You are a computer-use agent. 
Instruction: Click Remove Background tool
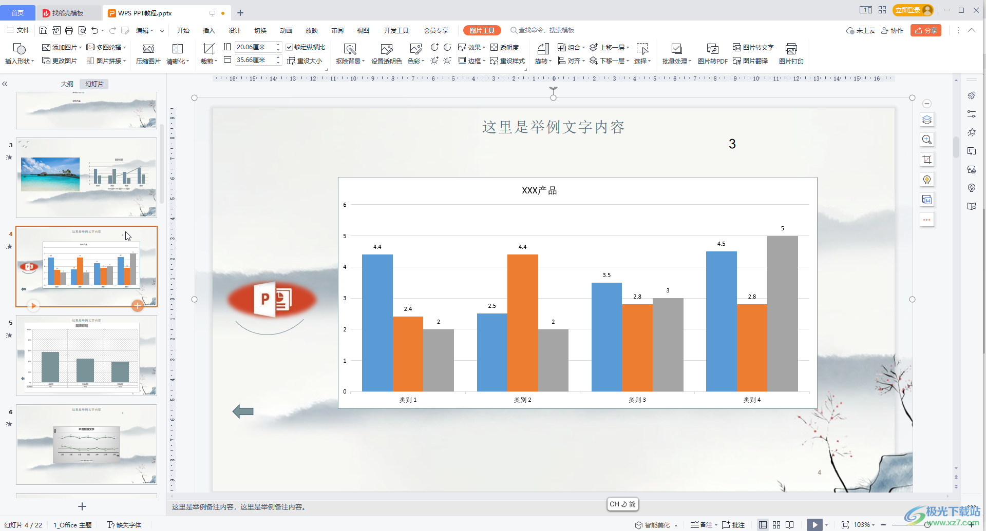pyautogui.click(x=350, y=54)
